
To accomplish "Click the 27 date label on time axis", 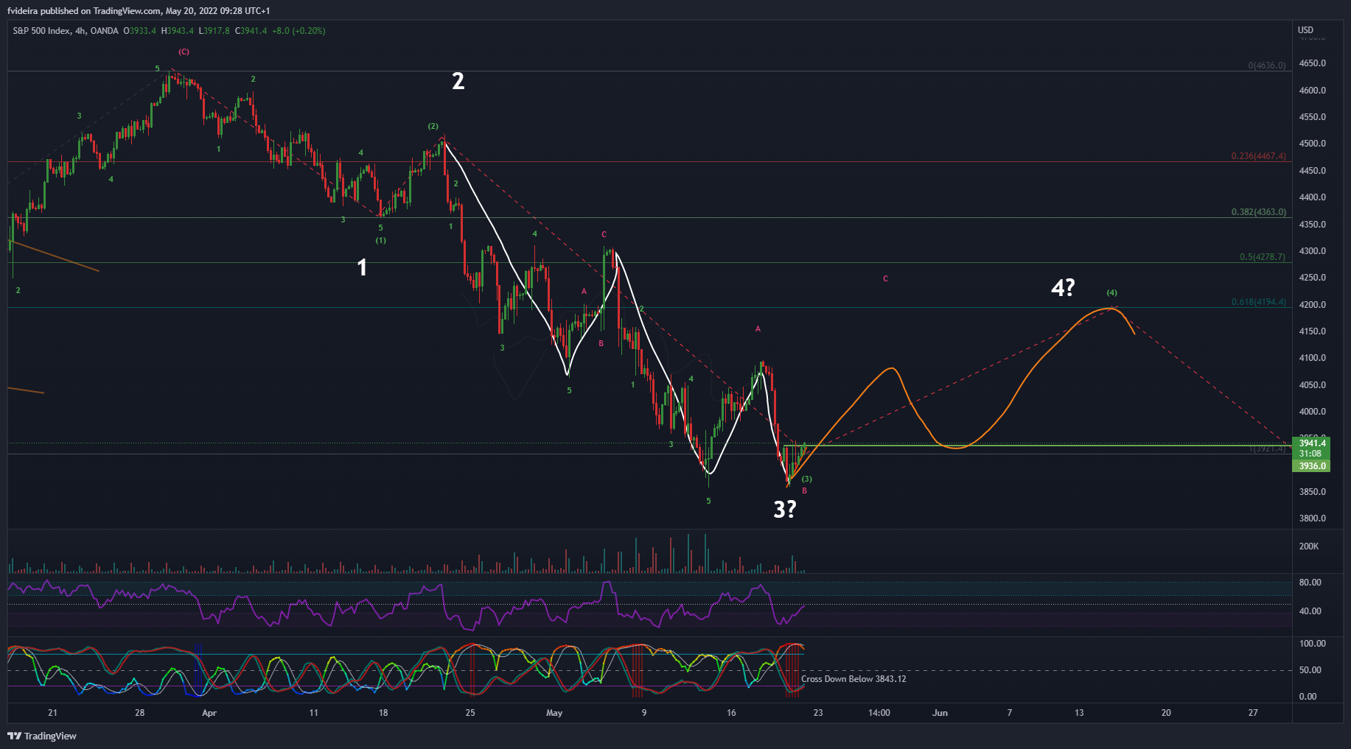I will (1253, 713).
